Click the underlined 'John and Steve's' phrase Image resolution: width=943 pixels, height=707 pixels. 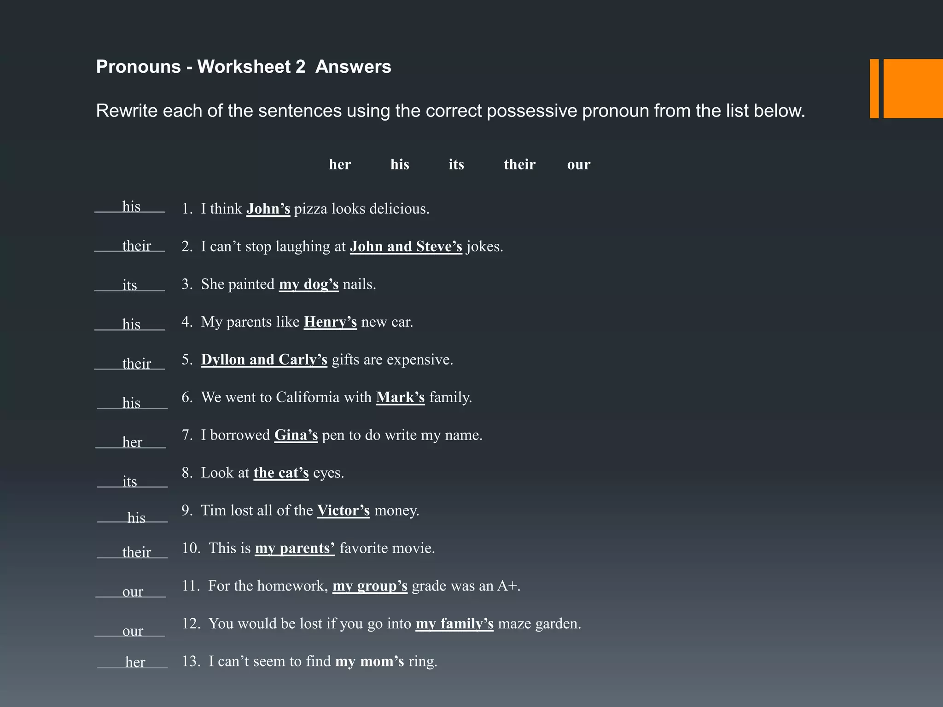pyautogui.click(x=406, y=247)
